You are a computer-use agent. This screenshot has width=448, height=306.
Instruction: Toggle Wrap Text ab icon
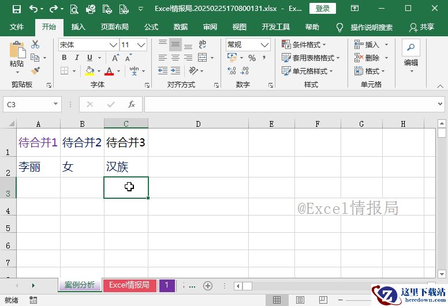tap(202, 44)
